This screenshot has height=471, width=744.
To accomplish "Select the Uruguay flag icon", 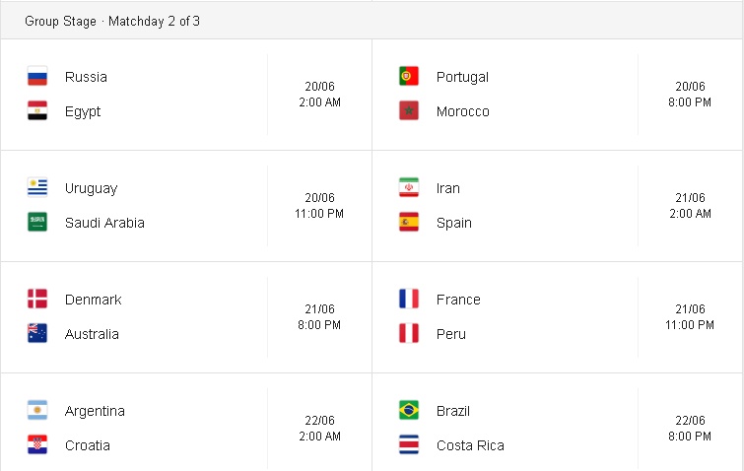I will pos(37,187).
